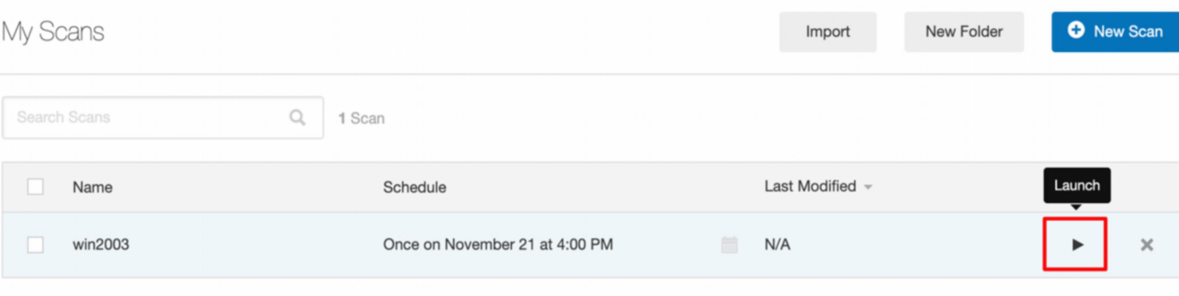Viewport: 1179px width, 296px height.
Task: Click the Last Modified column header
Action: (810, 187)
